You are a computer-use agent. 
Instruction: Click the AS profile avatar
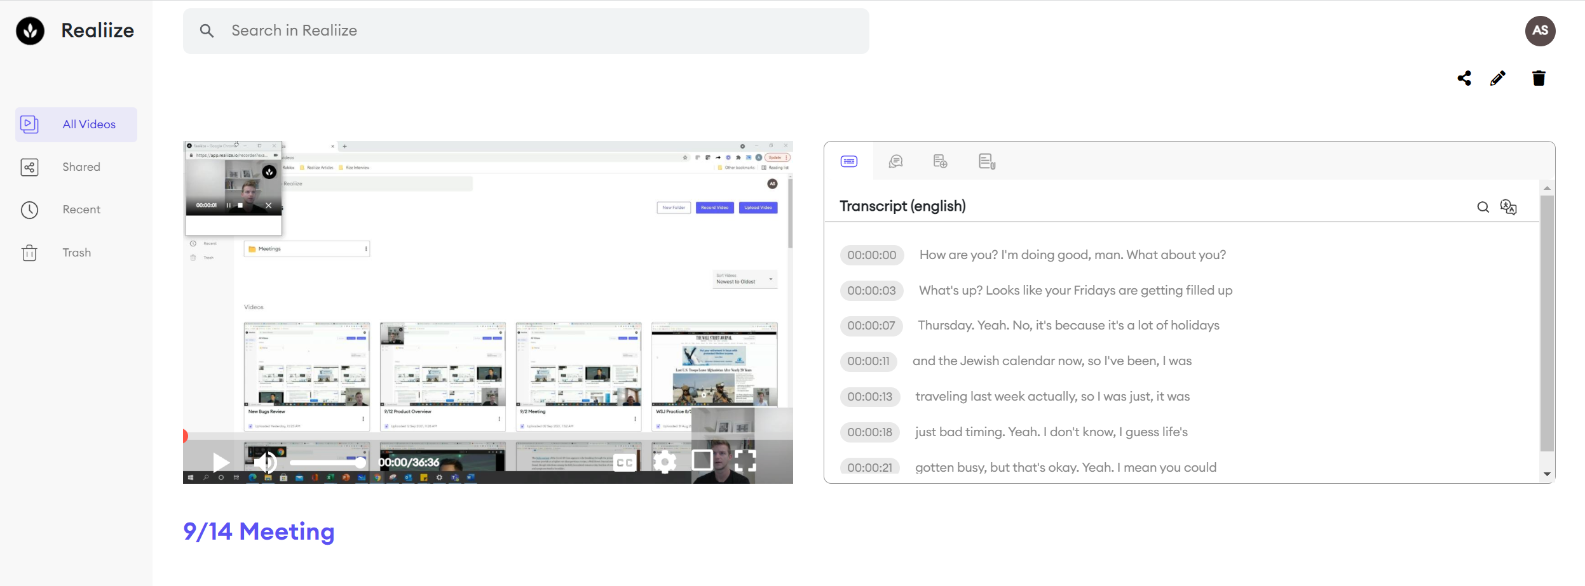(x=1539, y=30)
